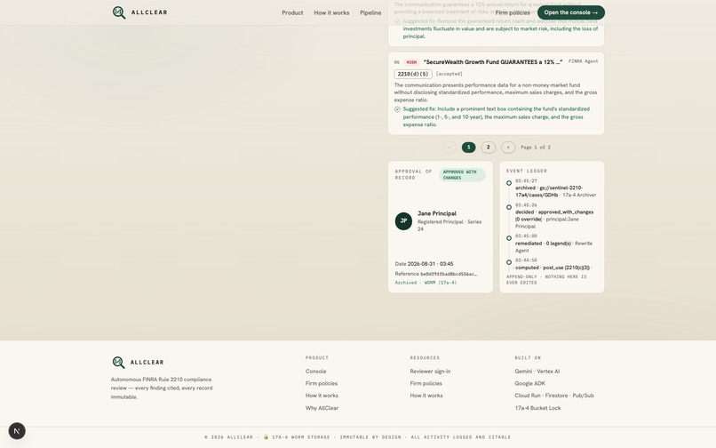Click the suggested fix checkmark icon in finding 06

coord(397,109)
